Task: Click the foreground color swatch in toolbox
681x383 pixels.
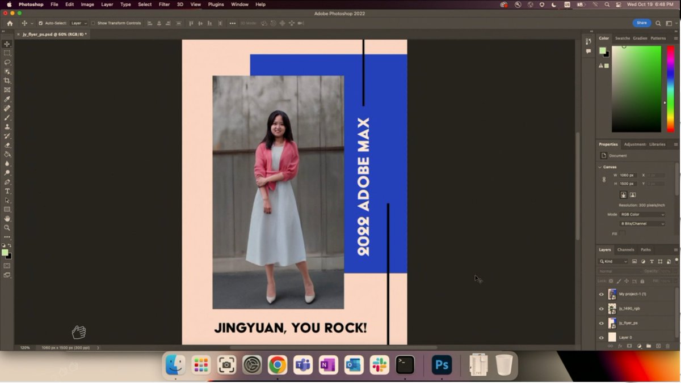Action: (5, 253)
